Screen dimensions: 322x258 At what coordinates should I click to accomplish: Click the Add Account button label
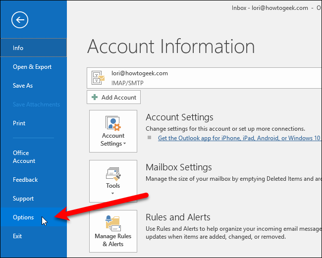tap(119, 98)
